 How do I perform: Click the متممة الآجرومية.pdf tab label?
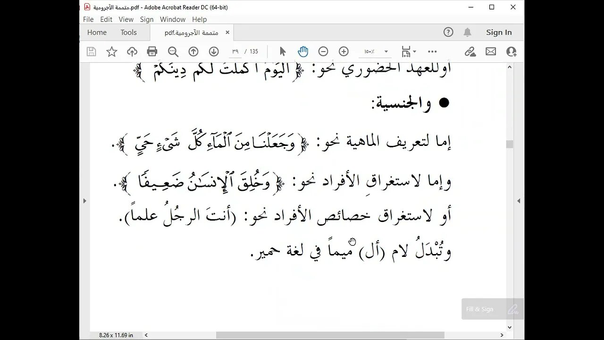(x=191, y=33)
